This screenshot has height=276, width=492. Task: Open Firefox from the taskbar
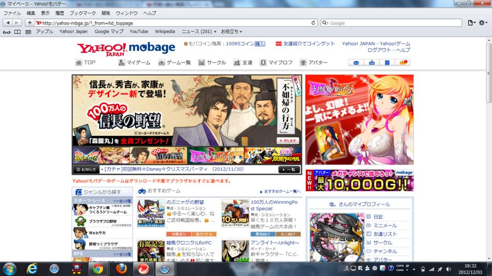point(121,269)
